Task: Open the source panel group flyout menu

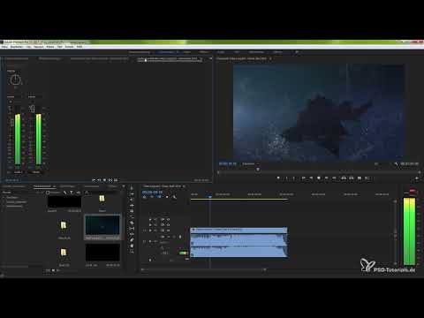Action: (210, 58)
